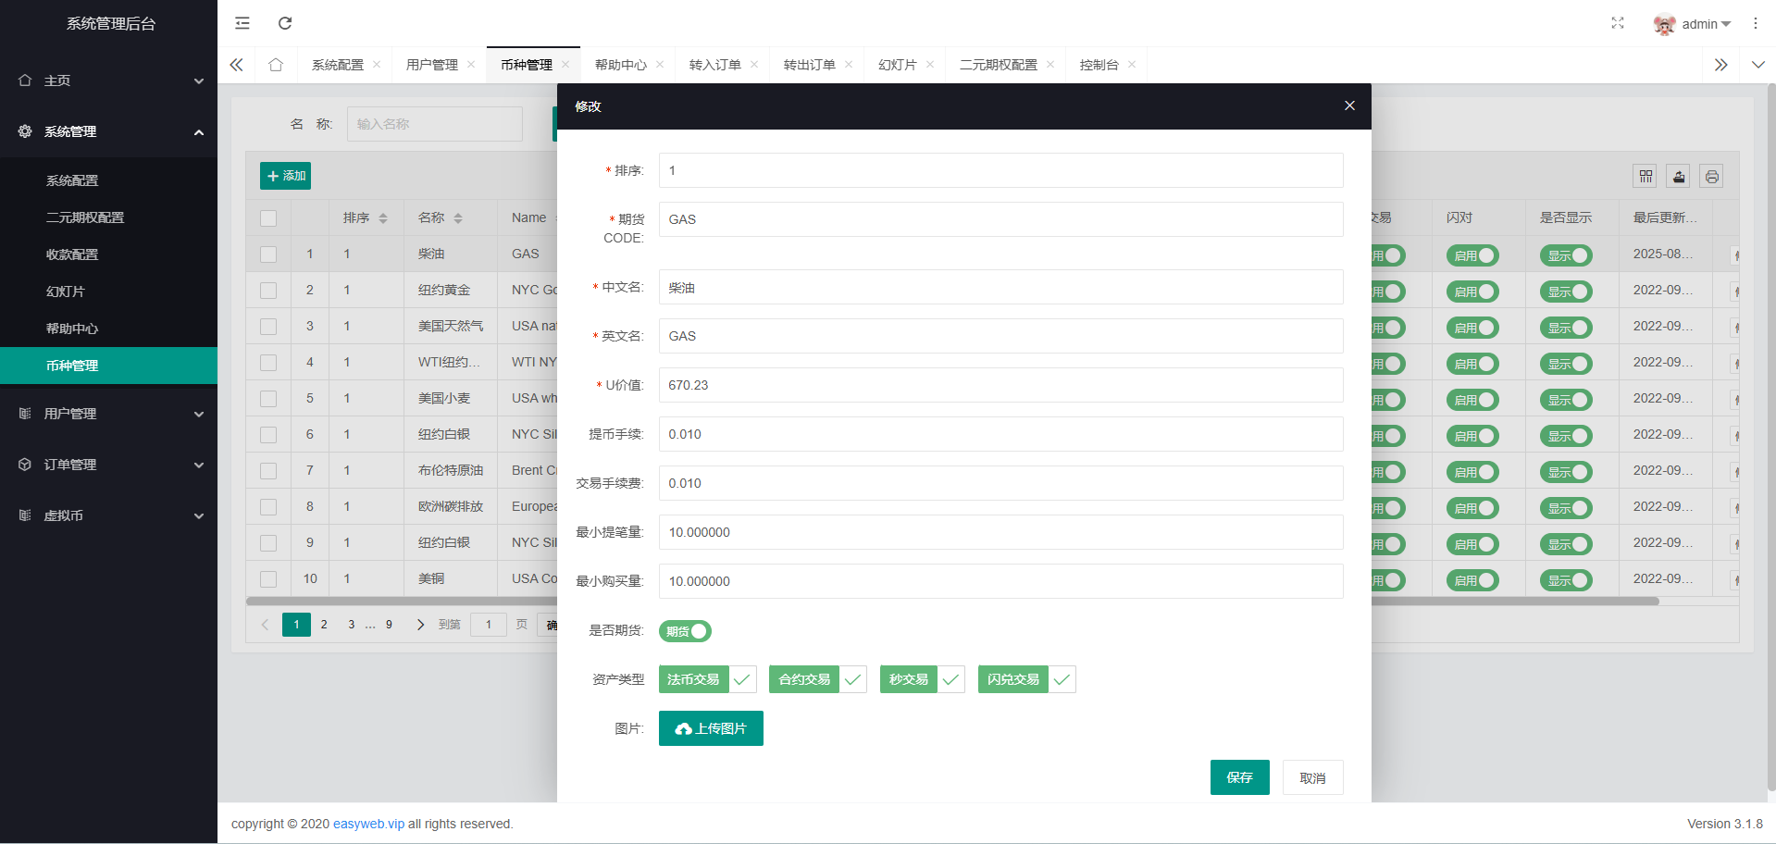Click the fullscreen toggle icon
The width and height of the screenshot is (1776, 844).
tap(1617, 23)
